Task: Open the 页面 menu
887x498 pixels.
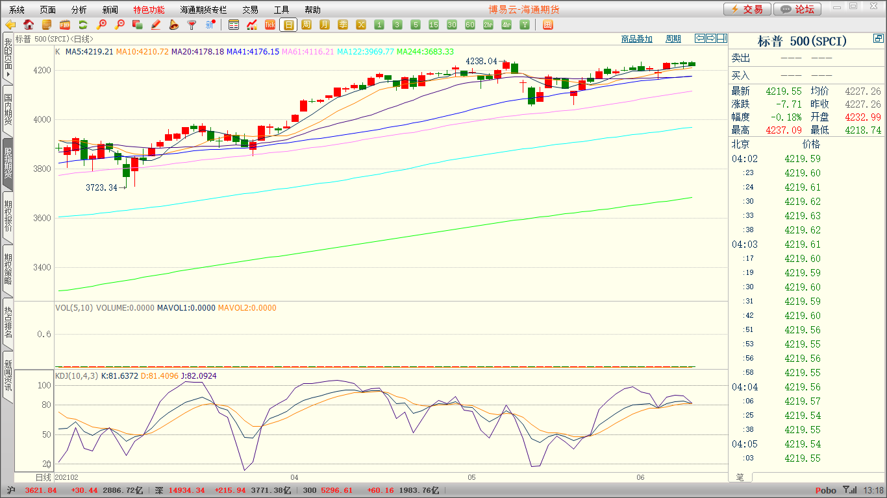Action: tap(48, 10)
